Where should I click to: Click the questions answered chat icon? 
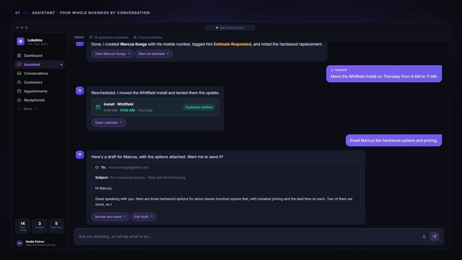pos(91,38)
